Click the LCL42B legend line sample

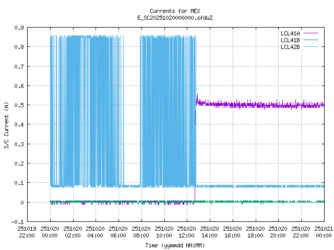310,46
